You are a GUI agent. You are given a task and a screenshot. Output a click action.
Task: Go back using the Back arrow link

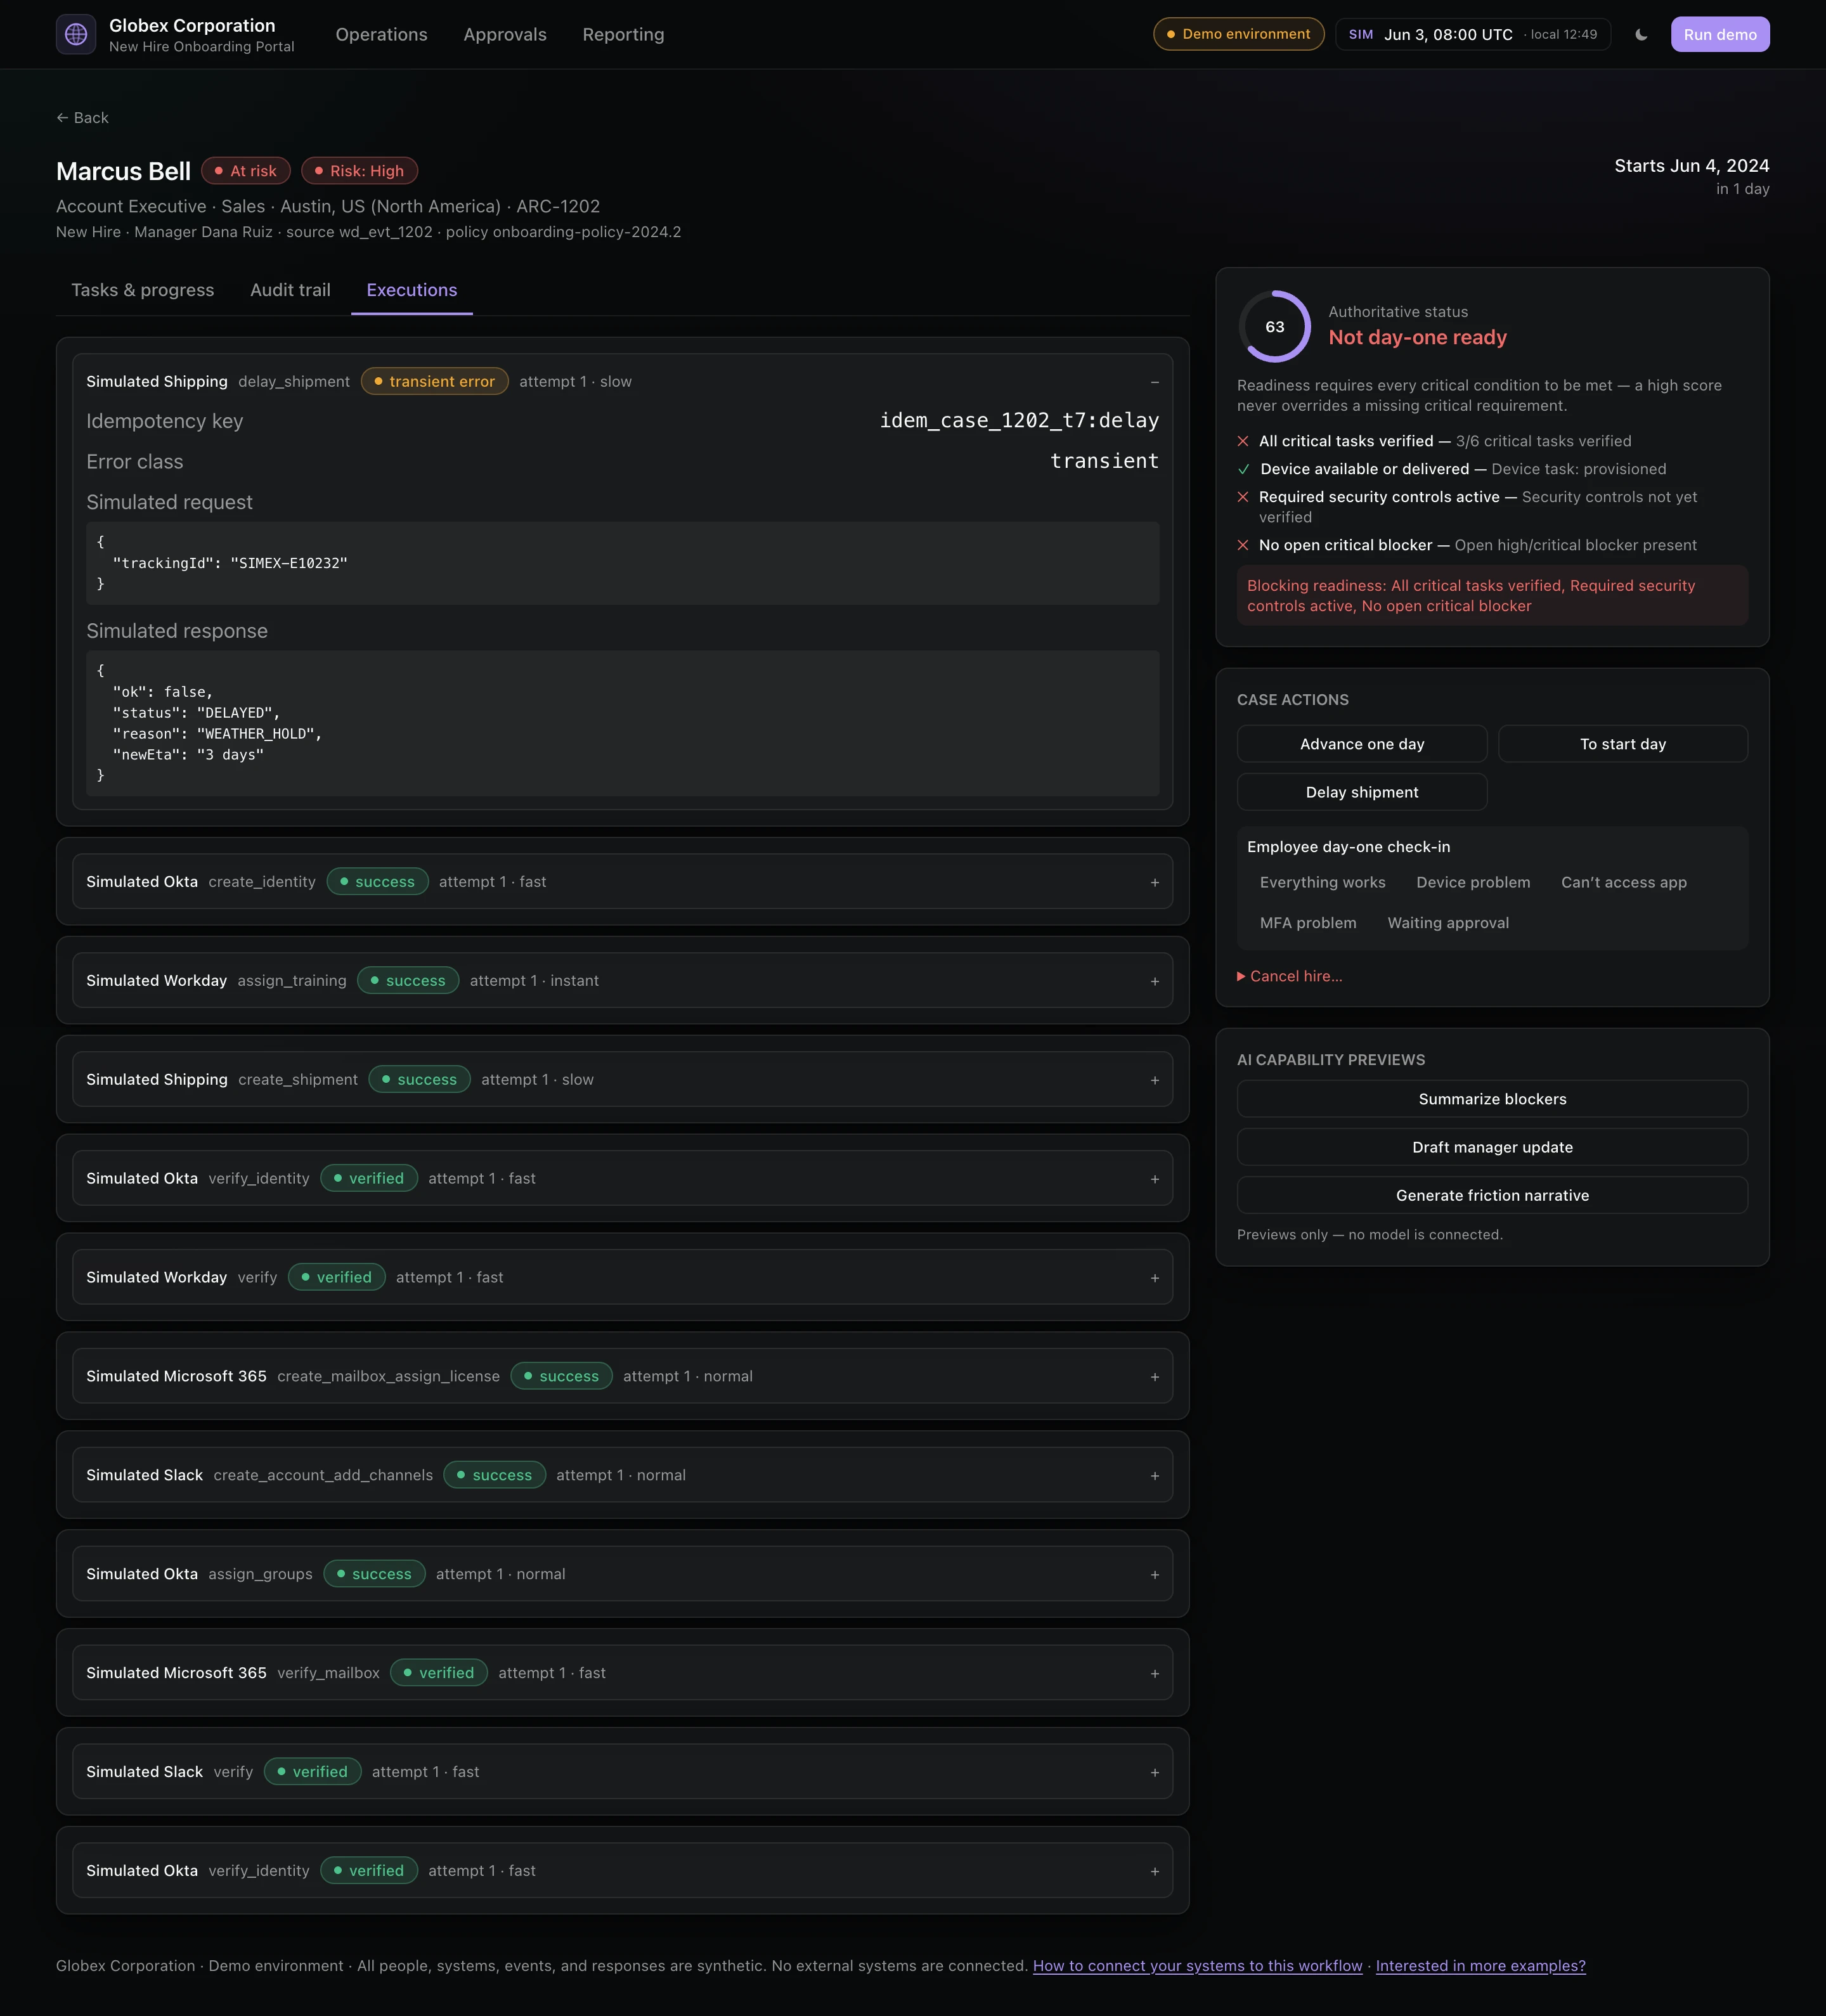[82, 117]
